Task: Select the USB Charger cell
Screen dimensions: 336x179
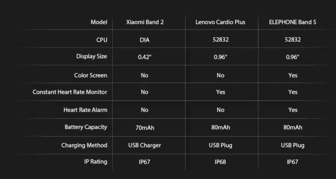Action: 145,145
